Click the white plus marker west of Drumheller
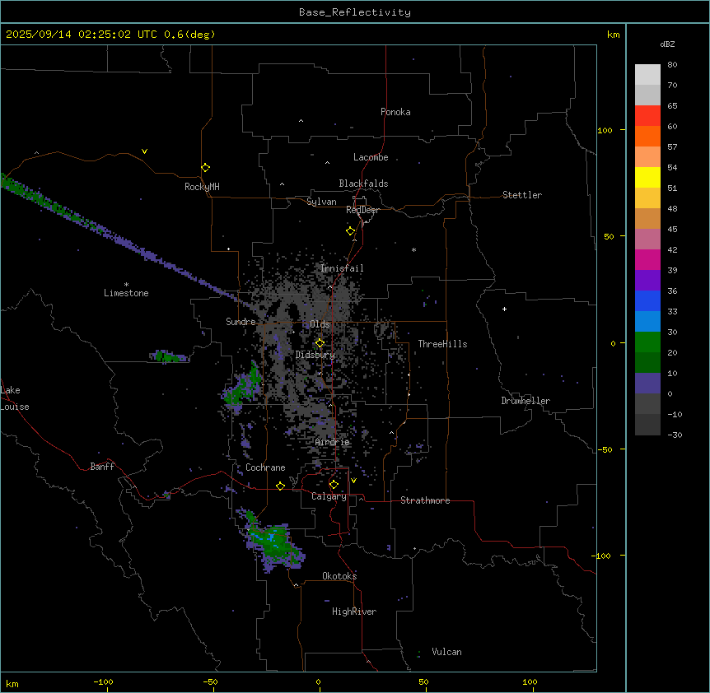This screenshot has height=693, width=710. (x=504, y=309)
